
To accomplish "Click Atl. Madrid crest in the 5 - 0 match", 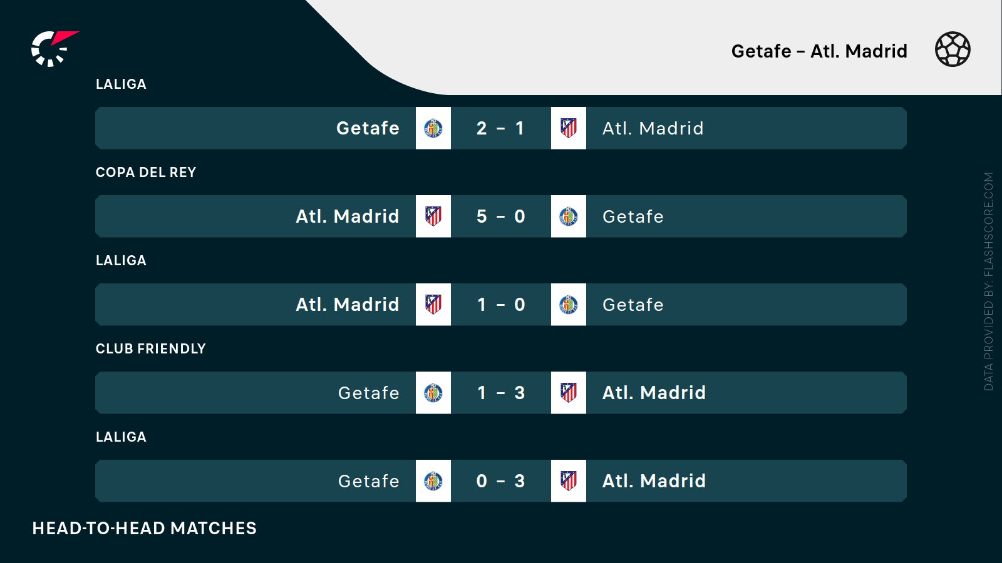I will click(x=433, y=216).
